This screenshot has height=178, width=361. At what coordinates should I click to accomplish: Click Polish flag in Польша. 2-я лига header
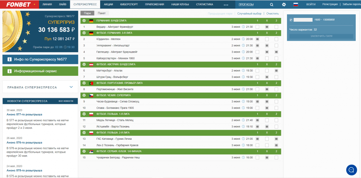tap(91, 133)
